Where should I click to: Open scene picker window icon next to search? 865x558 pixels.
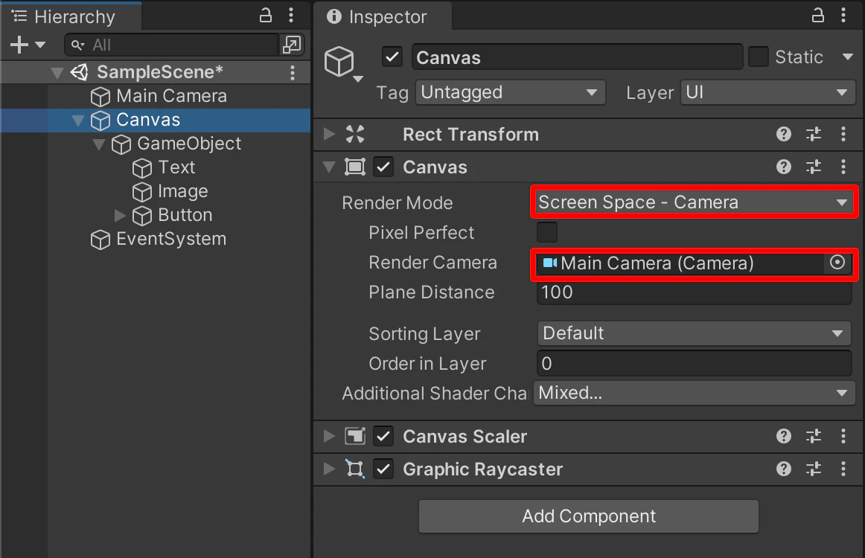292,45
